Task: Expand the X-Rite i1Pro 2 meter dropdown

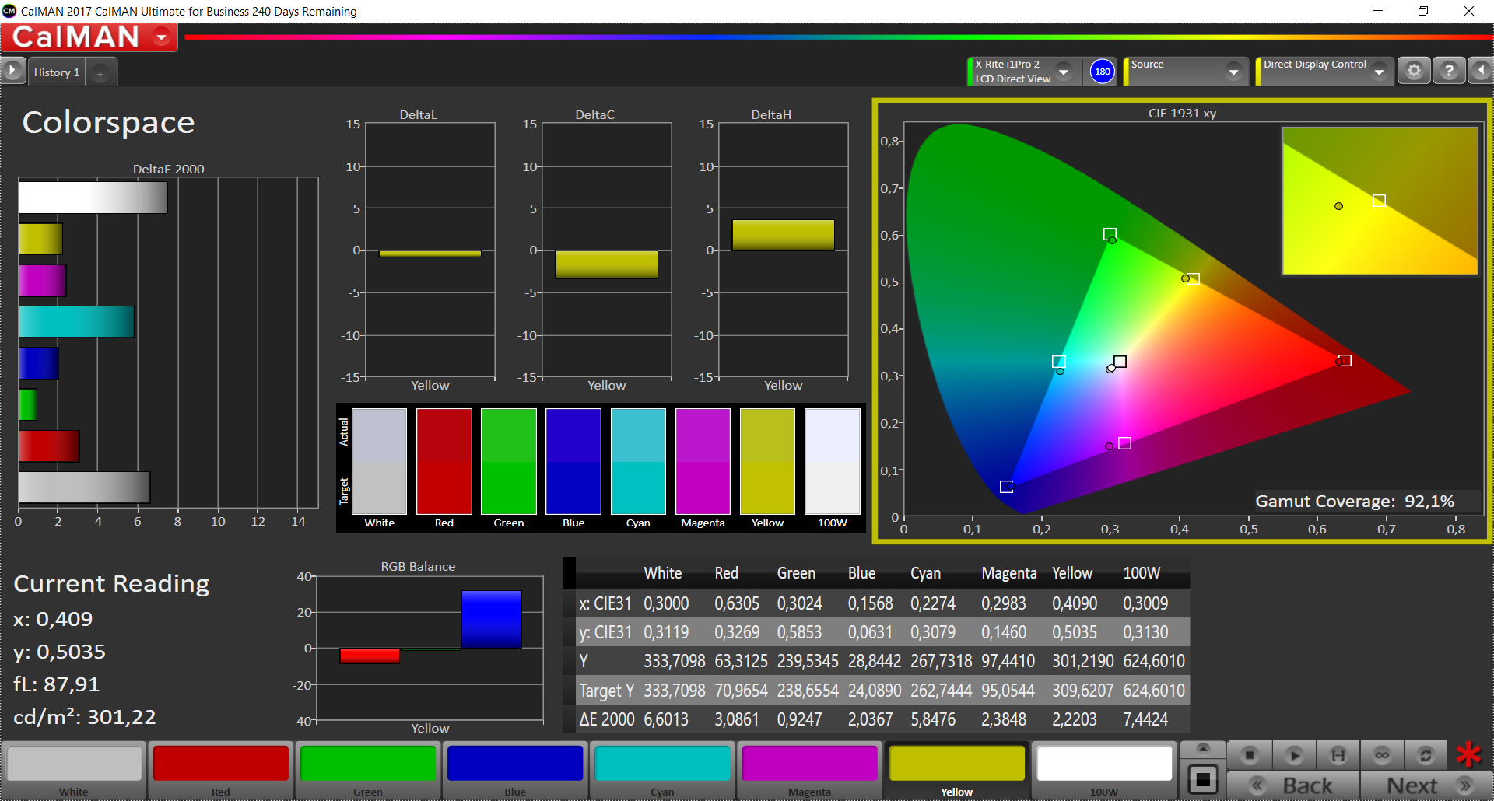Action: click(x=1064, y=72)
